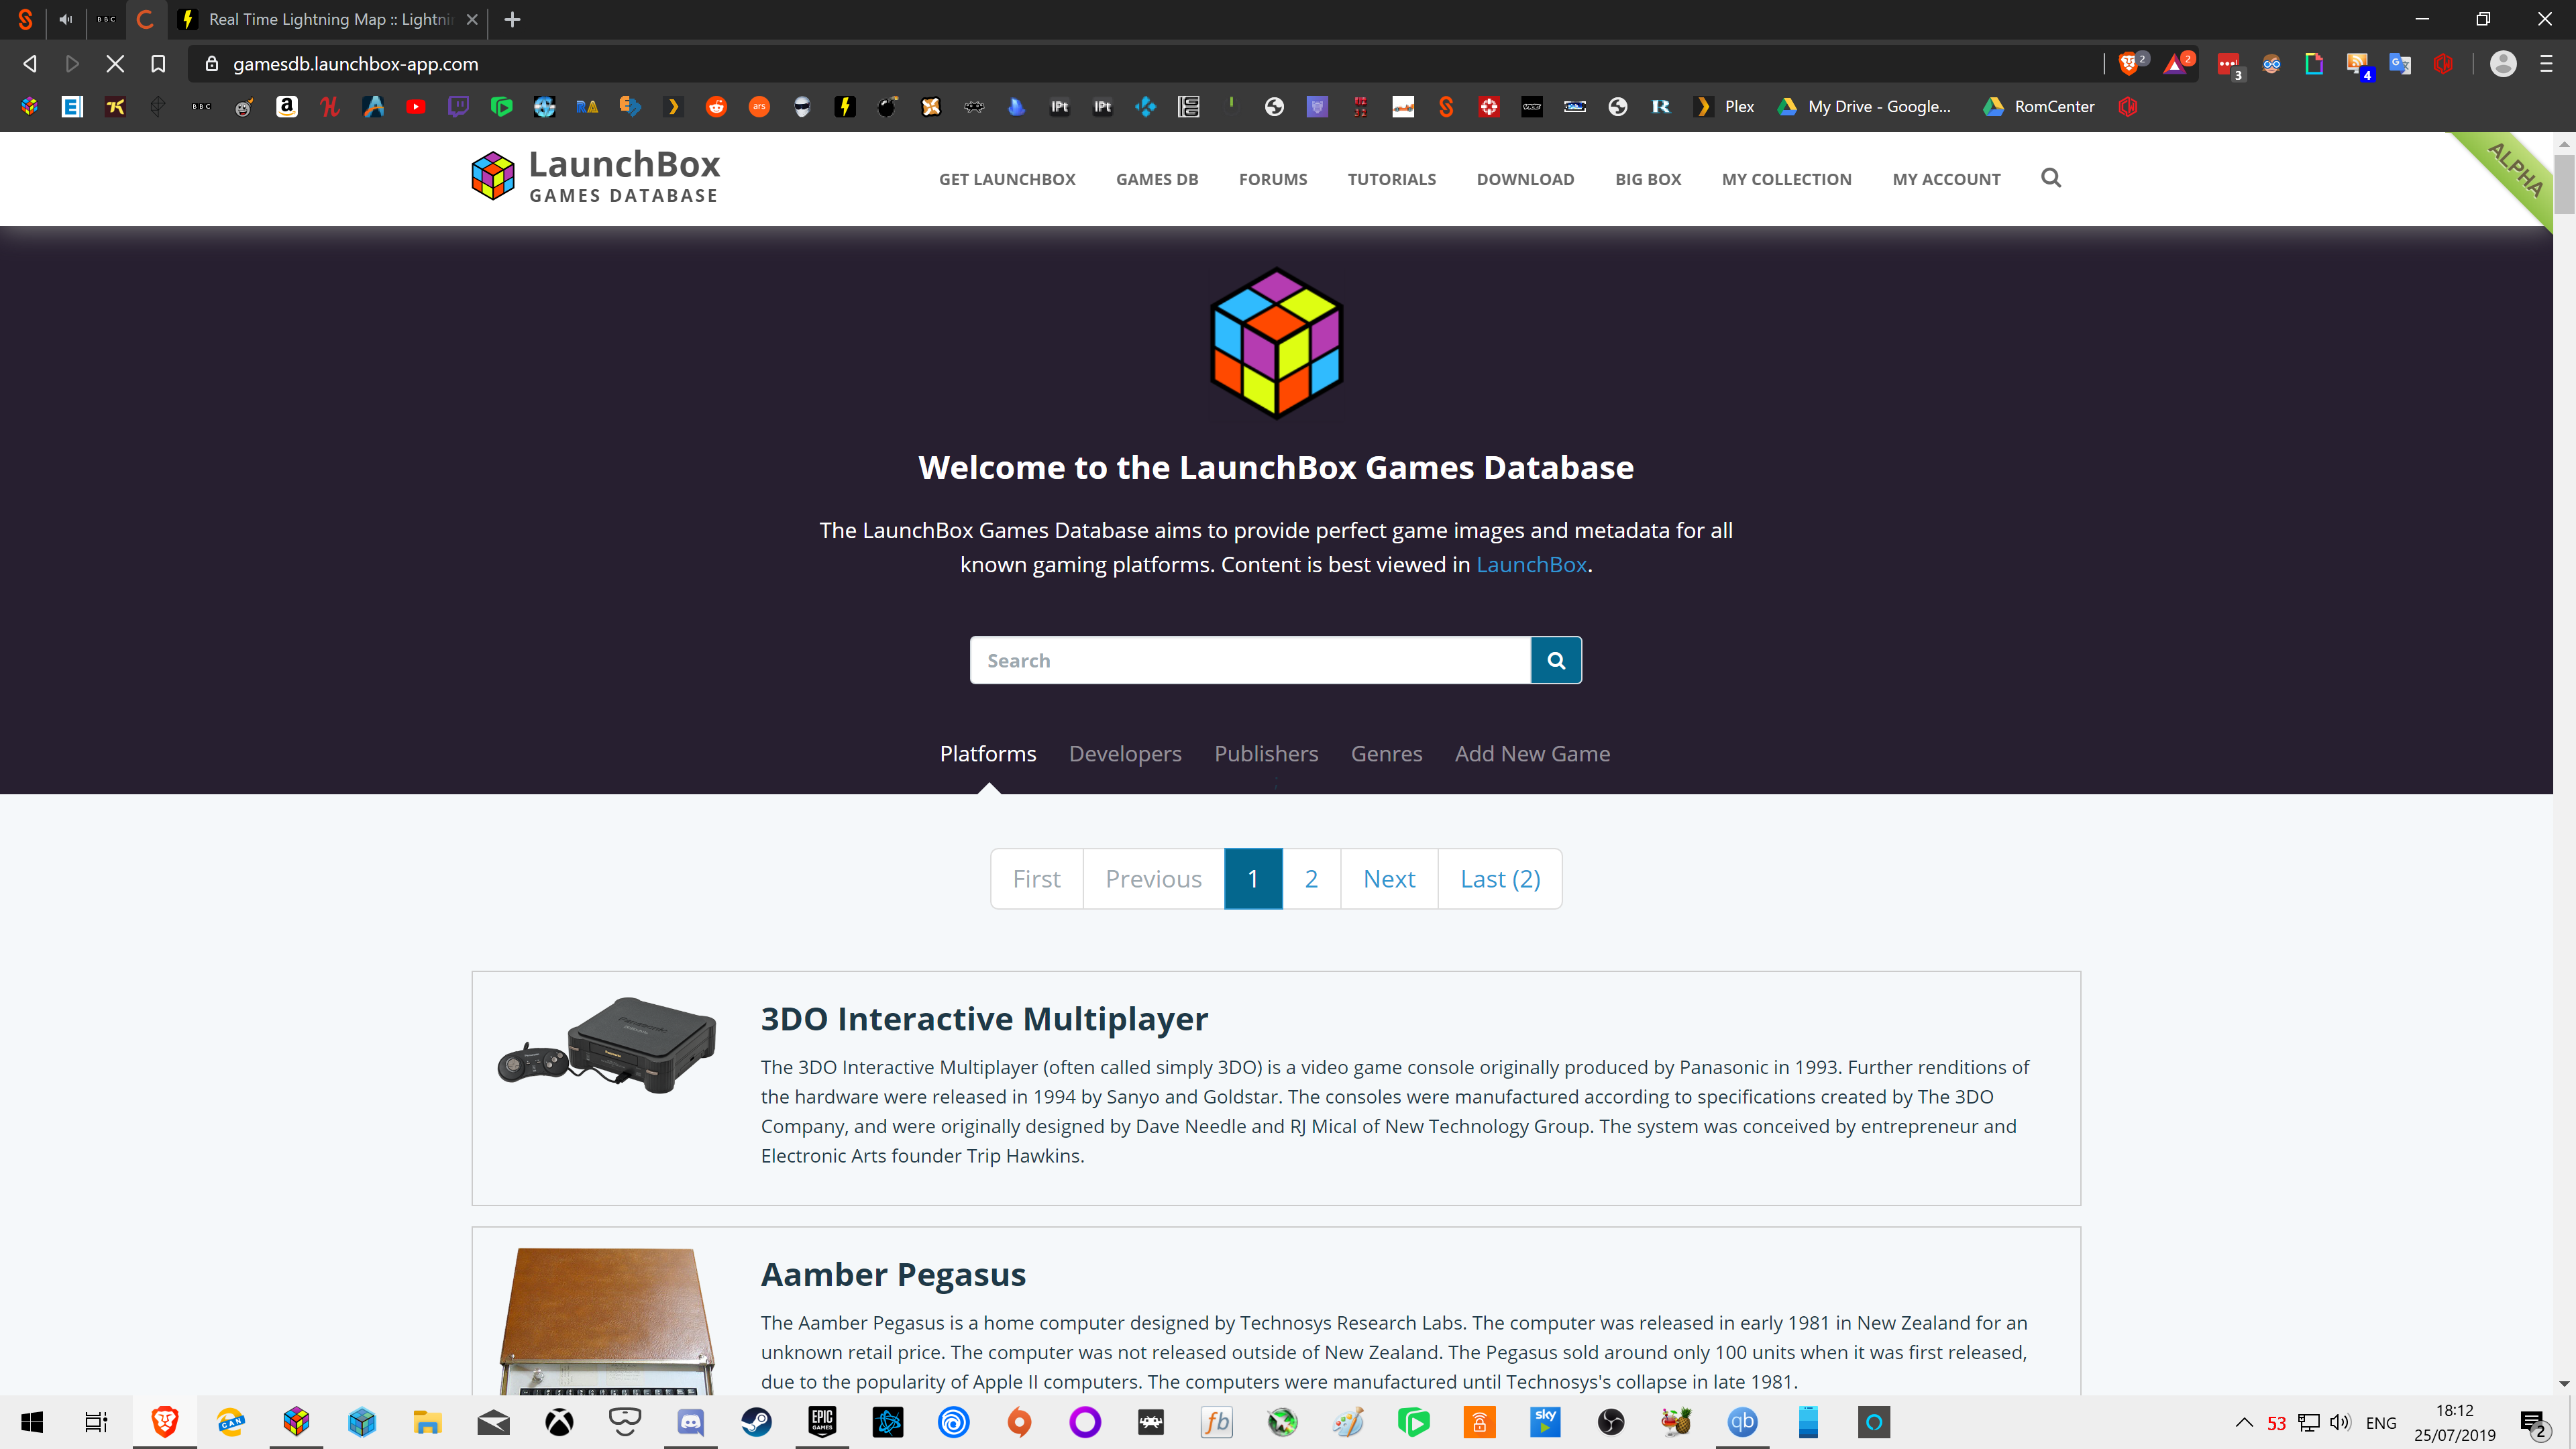Open OBS Studio from the taskbar
Screen dimensions: 2576x1449
point(1611,1422)
